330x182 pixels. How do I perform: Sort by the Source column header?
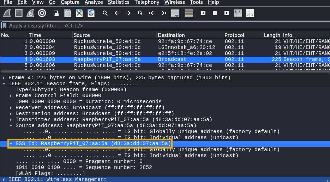(114, 35)
